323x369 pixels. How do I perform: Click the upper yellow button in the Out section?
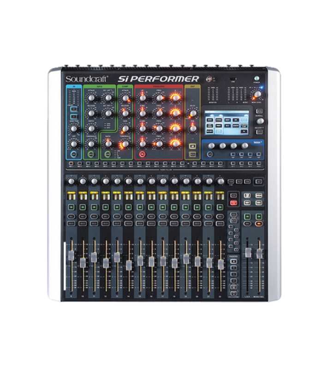click(193, 146)
